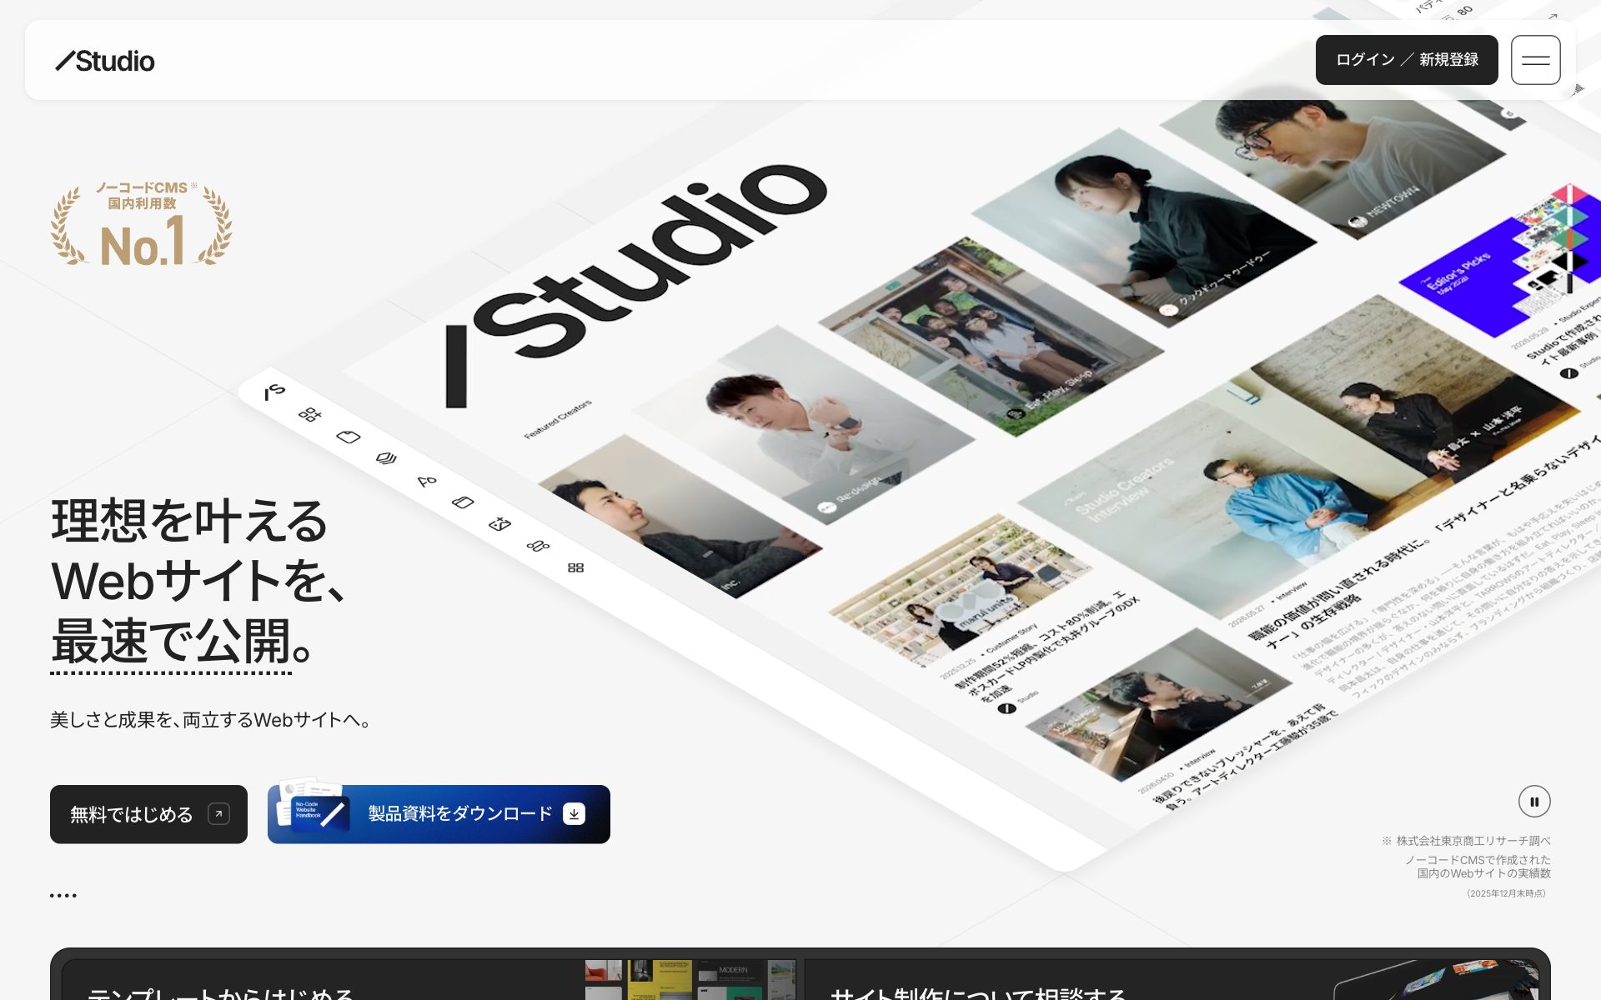Click the template thumbnails in bottom card
Viewport: 1601px width, 1000px height.
click(690, 980)
